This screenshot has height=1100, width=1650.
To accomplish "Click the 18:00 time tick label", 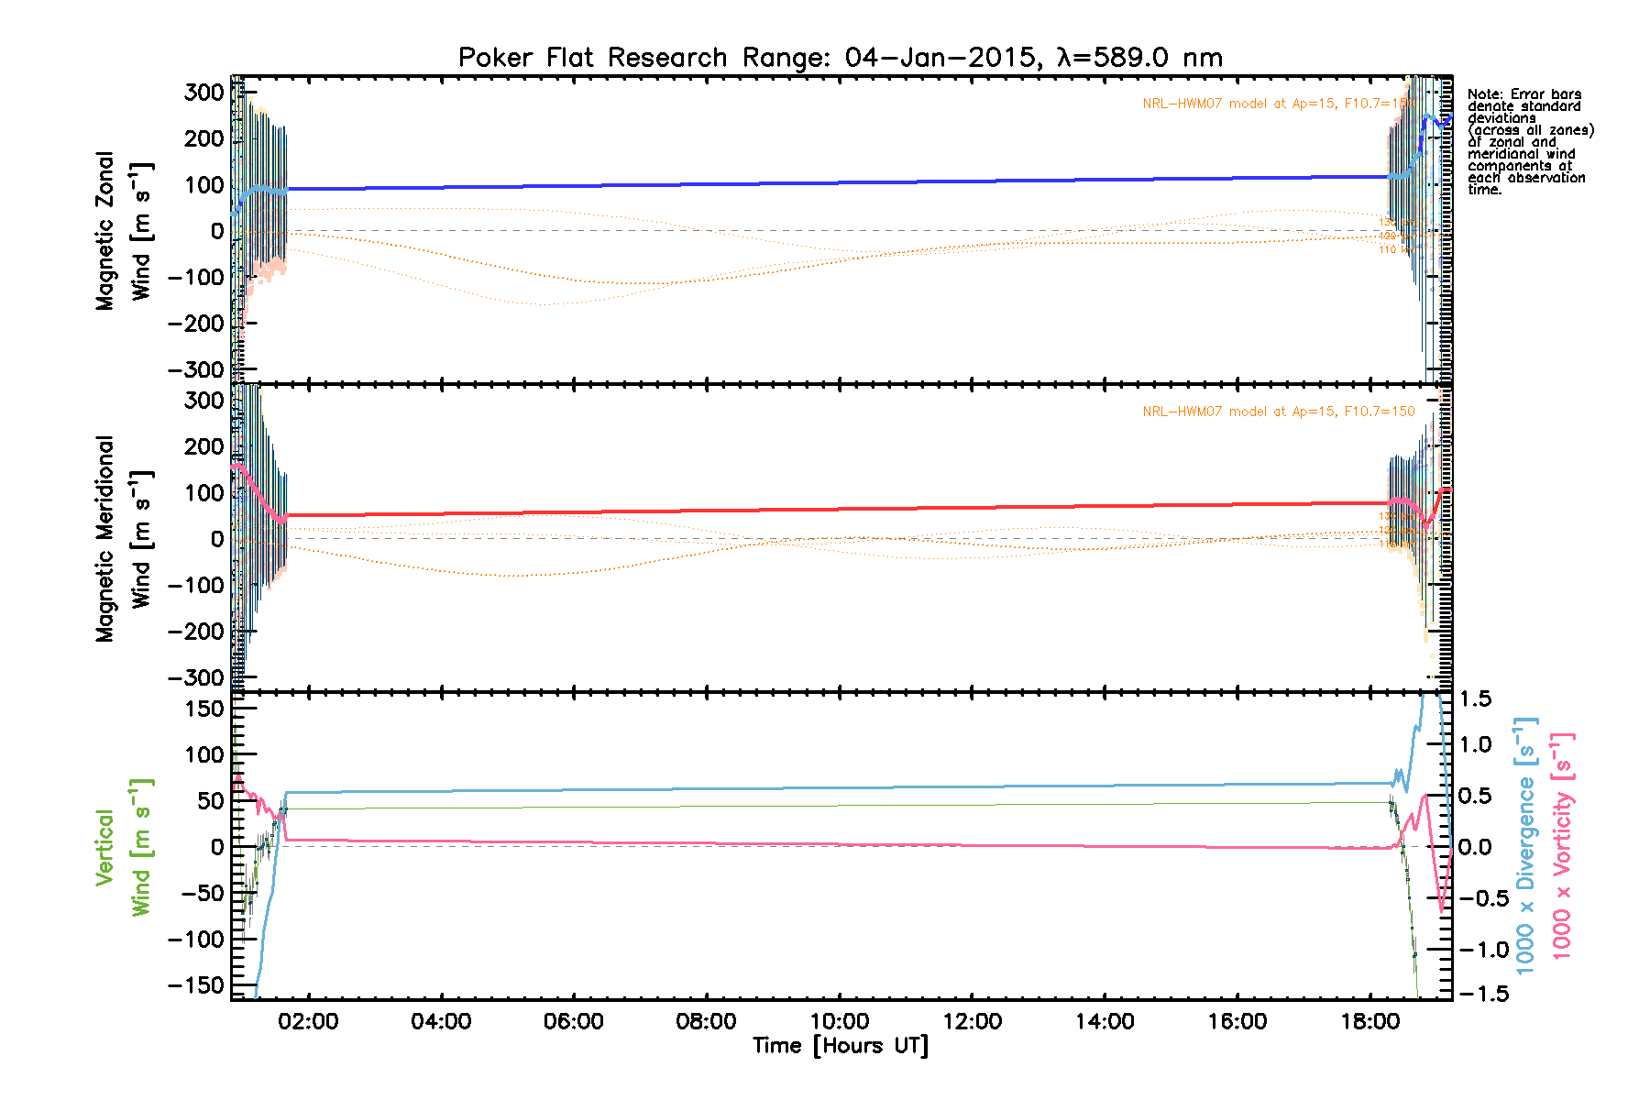I will (x=1369, y=1022).
